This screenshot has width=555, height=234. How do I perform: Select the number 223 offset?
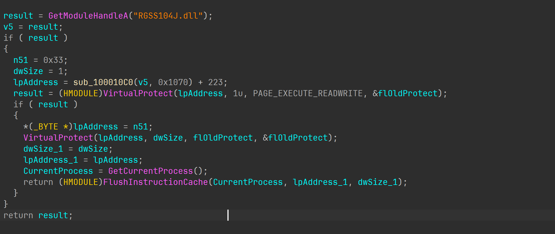(x=215, y=82)
